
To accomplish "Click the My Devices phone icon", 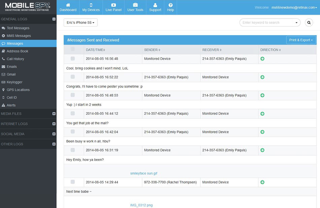I will [x=91, y=5].
